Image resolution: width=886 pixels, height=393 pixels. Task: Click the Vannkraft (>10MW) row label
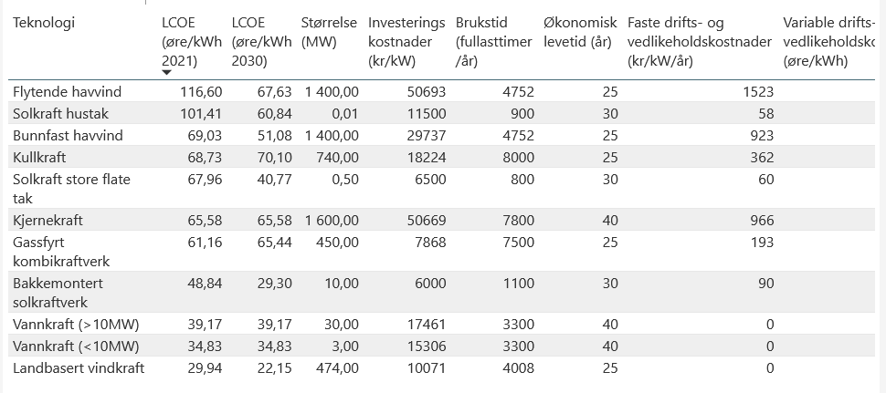76,325
